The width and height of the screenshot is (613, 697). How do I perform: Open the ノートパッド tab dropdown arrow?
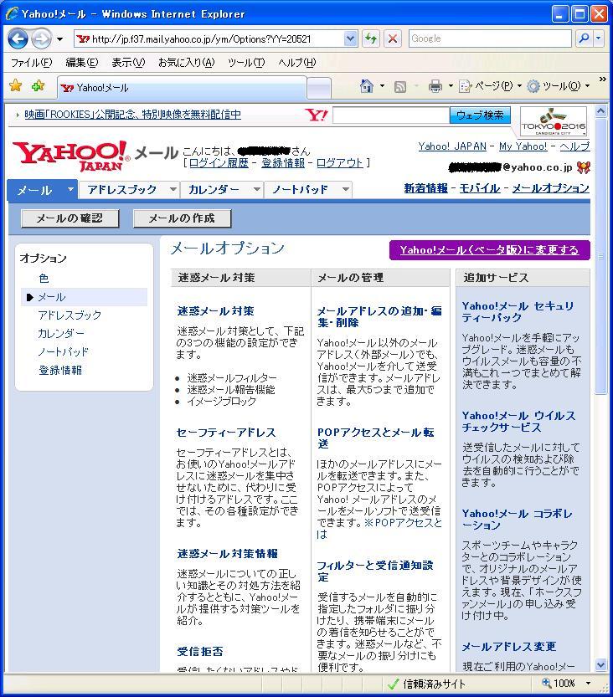coord(346,189)
